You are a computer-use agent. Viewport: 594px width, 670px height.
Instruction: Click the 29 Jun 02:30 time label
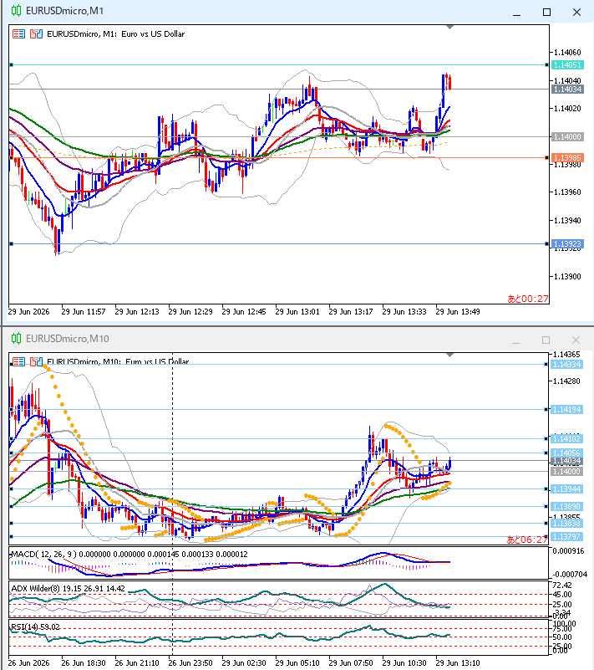(x=244, y=663)
